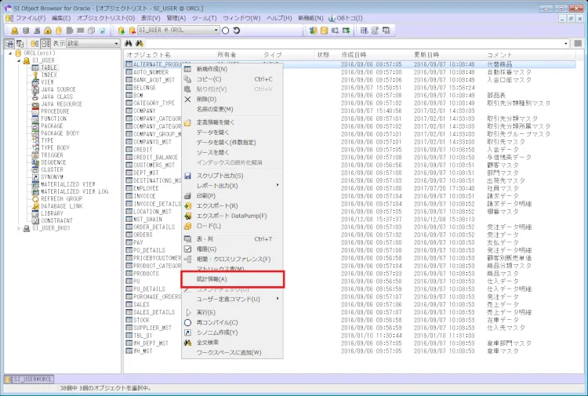Open the OBトコ(I) menu
This screenshot has height=396, width=588.
pos(346,18)
